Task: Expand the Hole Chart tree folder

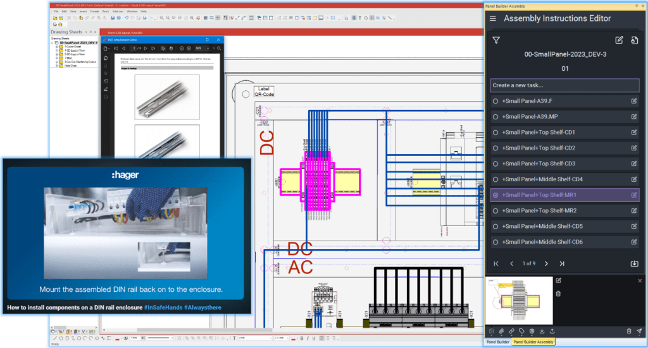Action: (x=57, y=66)
